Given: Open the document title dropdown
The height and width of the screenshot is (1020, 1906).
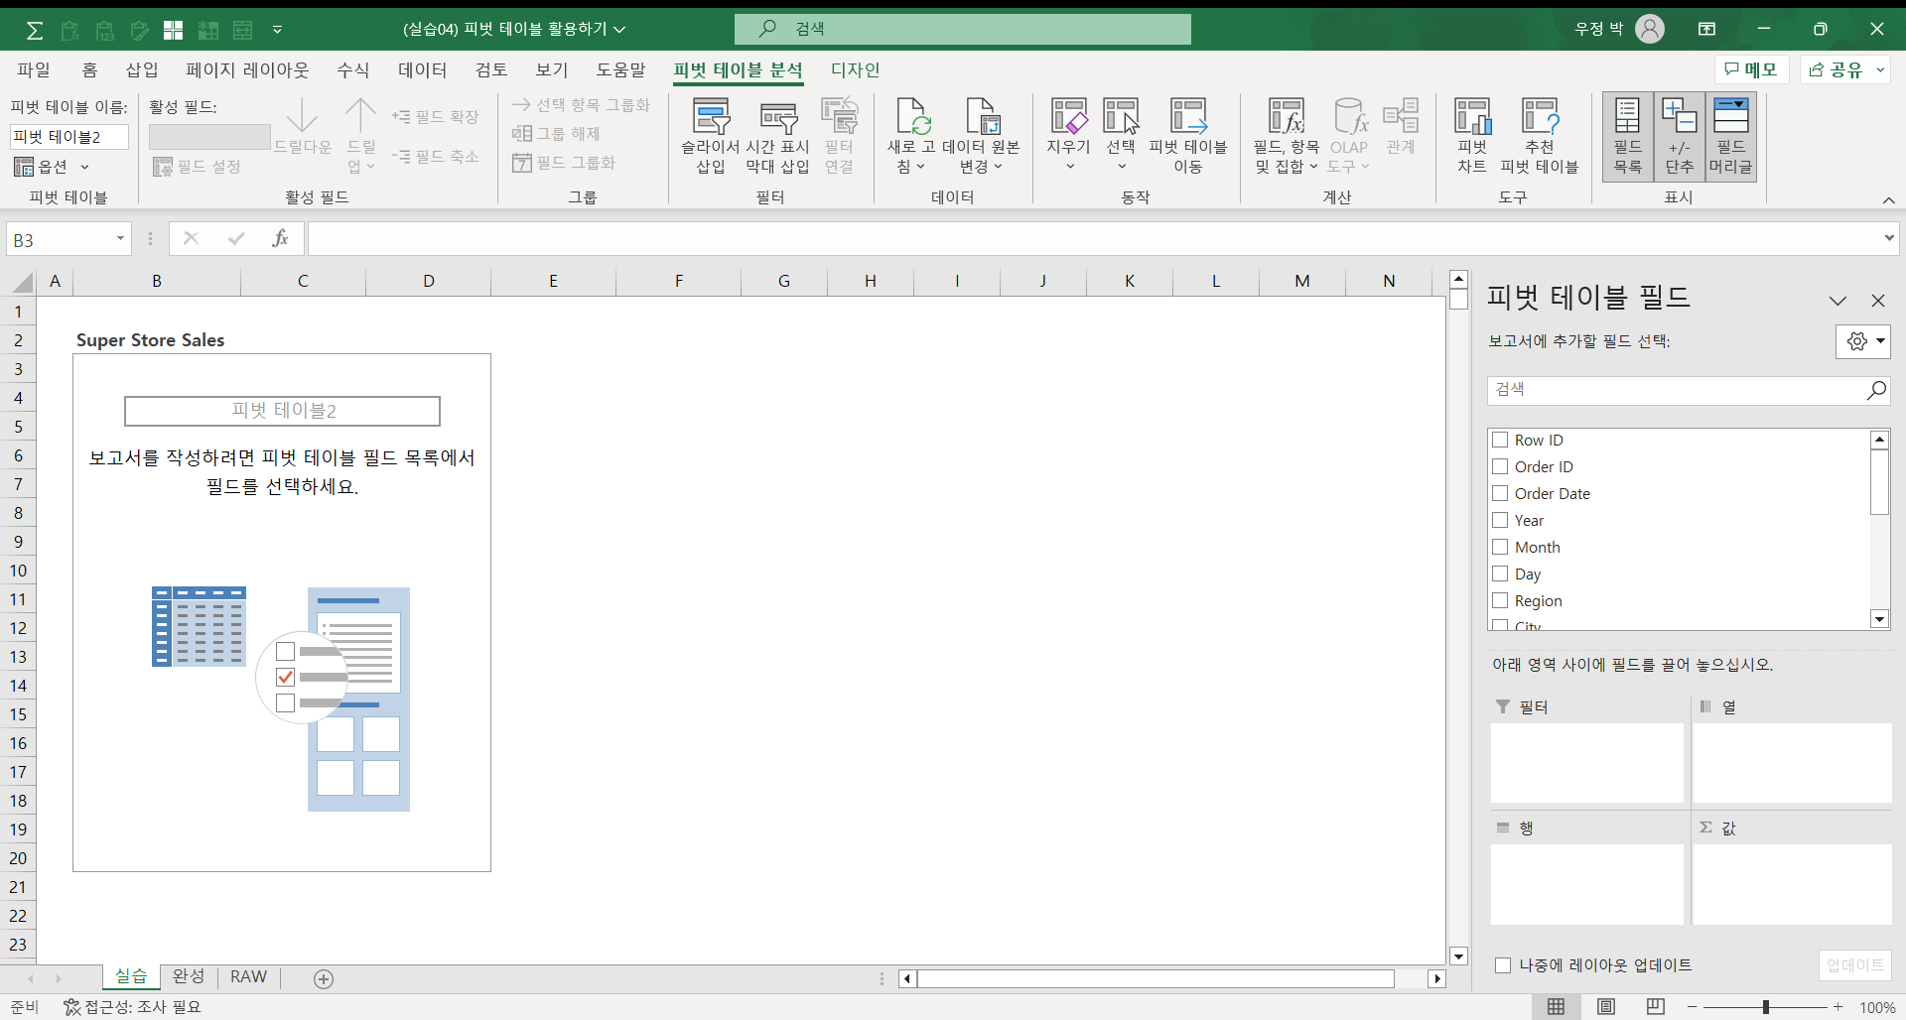Looking at the screenshot, I should (619, 30).
